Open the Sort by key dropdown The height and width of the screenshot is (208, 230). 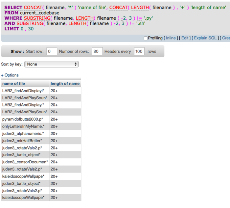coord(52,64)
